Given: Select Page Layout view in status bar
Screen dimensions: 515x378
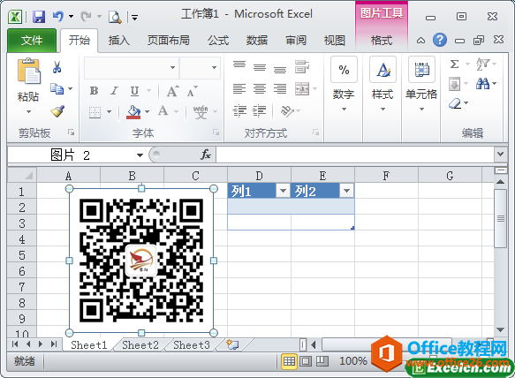Looking at the screenshot, I should point(306,361).
